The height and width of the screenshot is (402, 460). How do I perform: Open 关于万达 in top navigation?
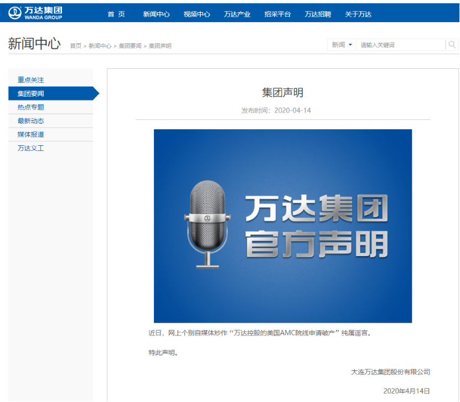[358, 14]
